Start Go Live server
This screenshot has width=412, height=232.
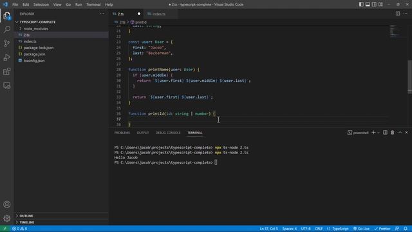click(x=361, y=229)
